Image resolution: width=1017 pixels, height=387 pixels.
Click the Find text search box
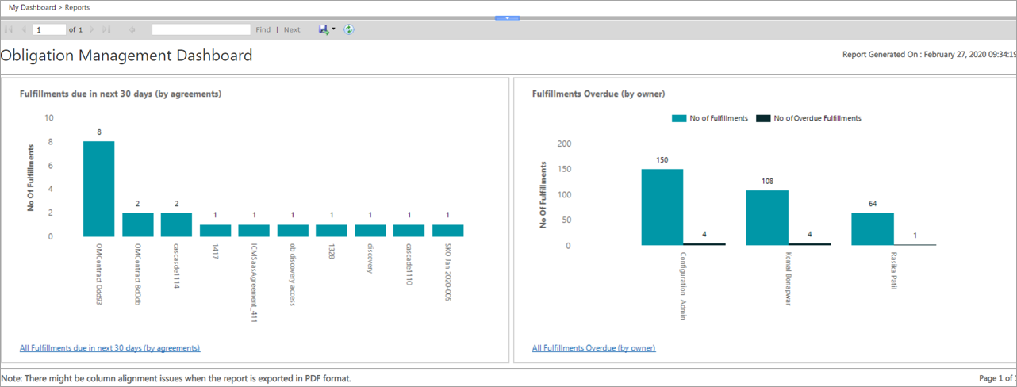coord(201,29)
